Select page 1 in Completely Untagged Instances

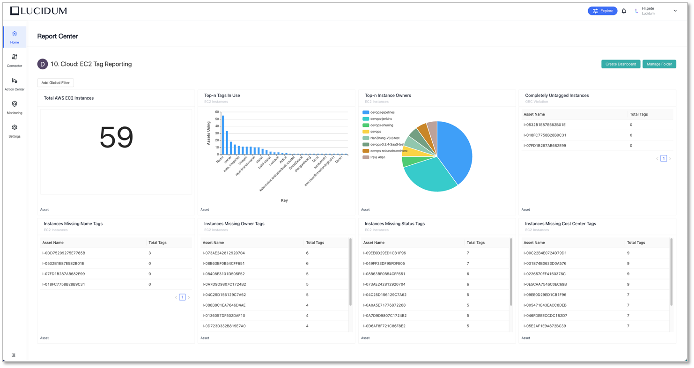click(664, 159)
